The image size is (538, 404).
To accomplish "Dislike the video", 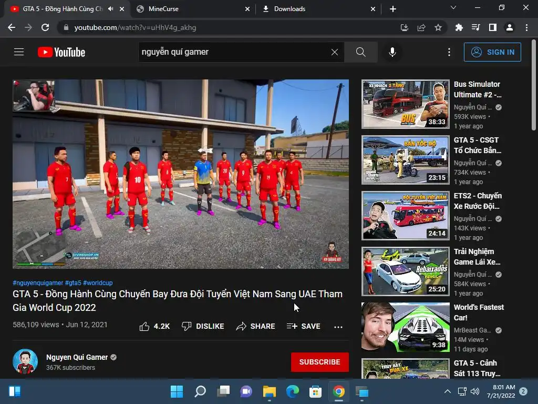I will click(x=203, y=326).
